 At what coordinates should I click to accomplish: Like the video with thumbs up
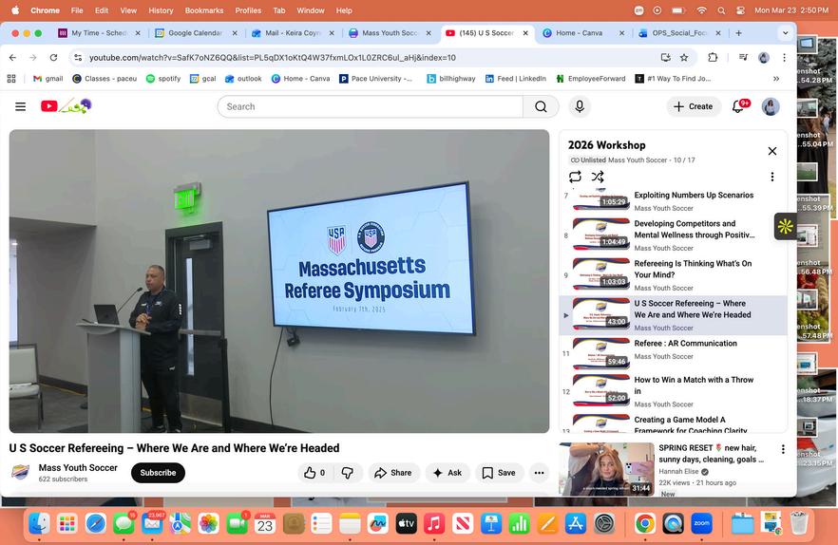pyautogui.click(x=314, y=473)
